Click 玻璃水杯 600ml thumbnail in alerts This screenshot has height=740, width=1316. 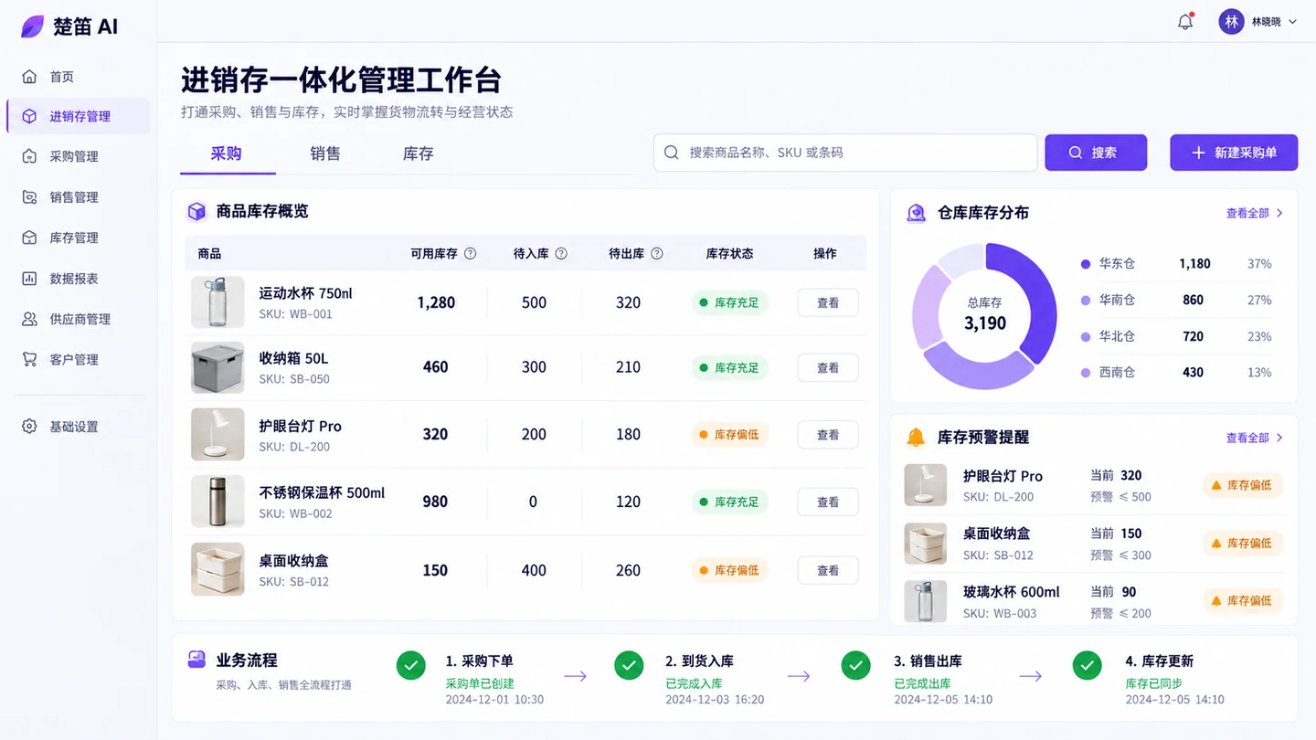click(x=926, y=601)
